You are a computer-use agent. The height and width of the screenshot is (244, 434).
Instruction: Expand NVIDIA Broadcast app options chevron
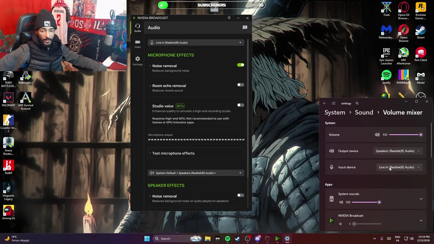click(x=421, y=221)
